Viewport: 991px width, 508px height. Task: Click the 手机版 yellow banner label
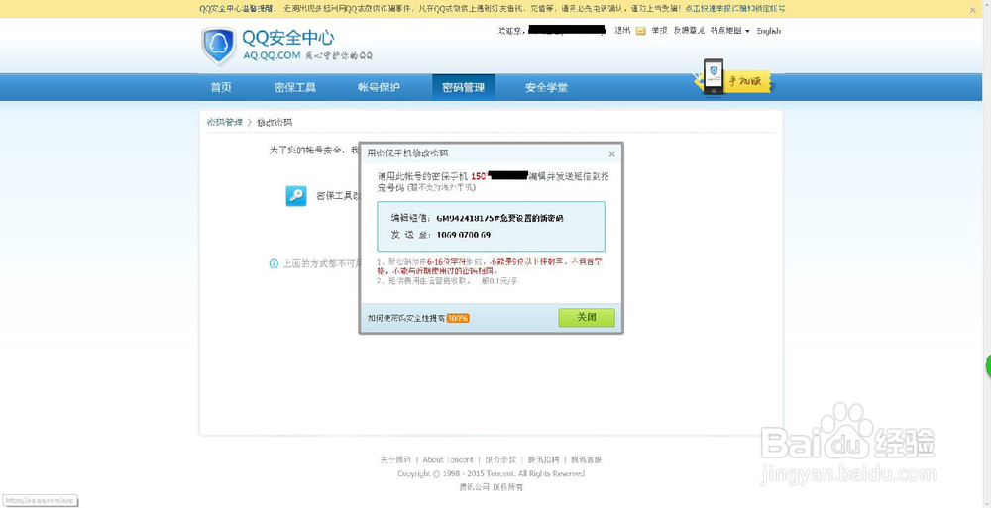[x=746, y=81]
